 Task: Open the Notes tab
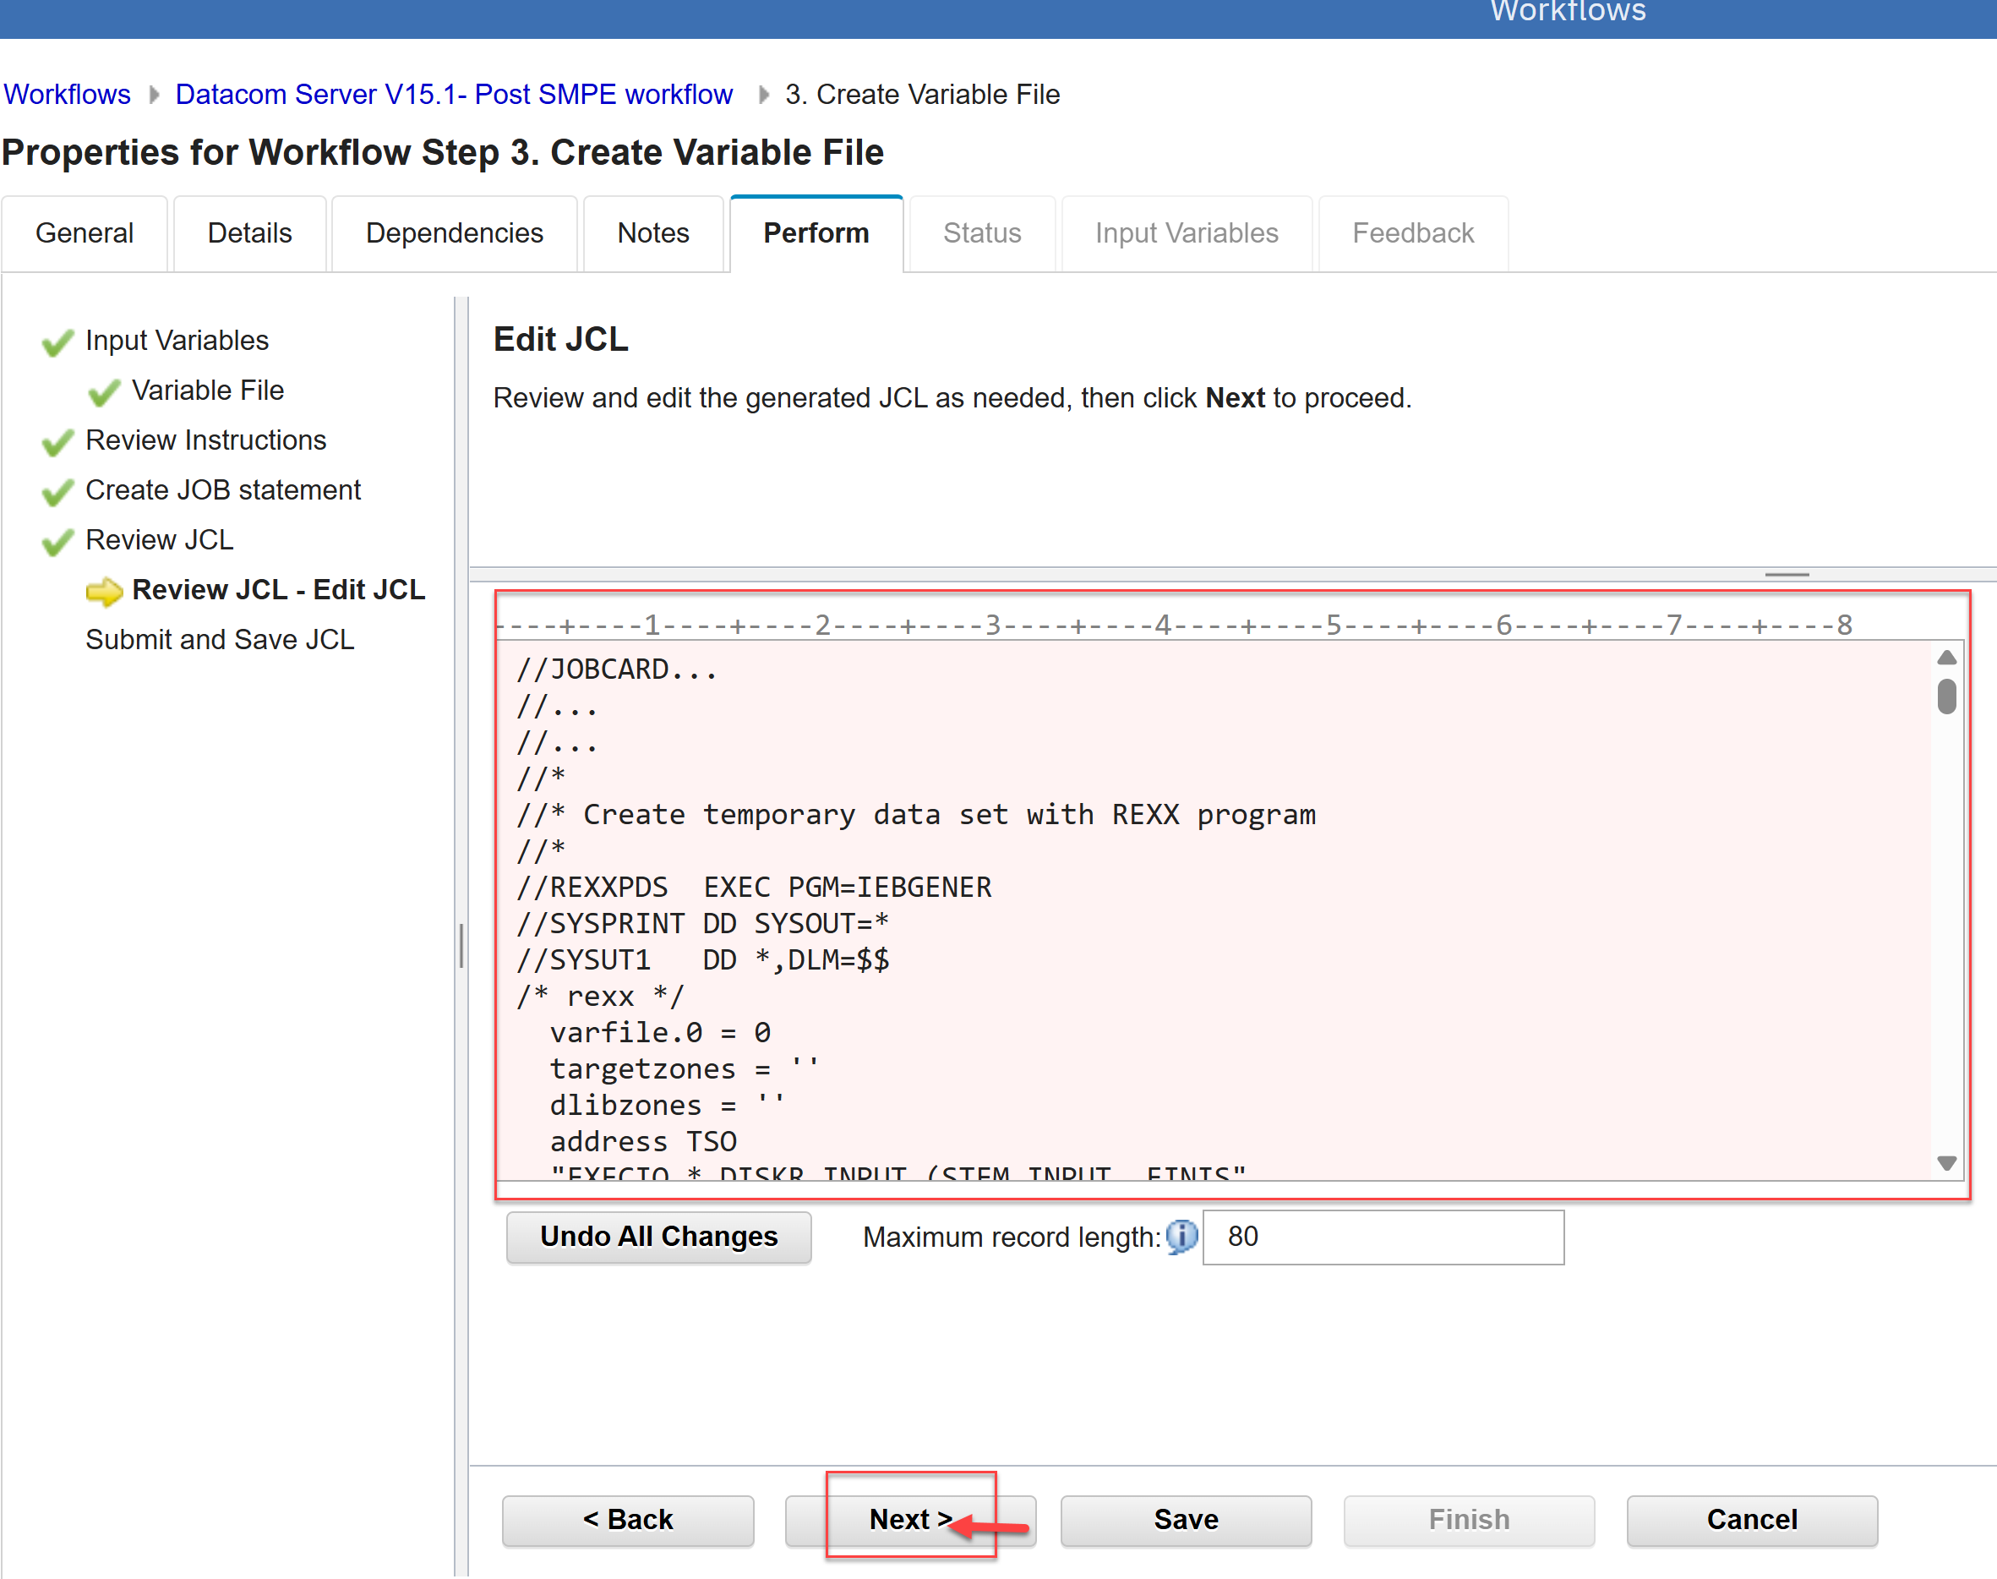tap(652, 233)
